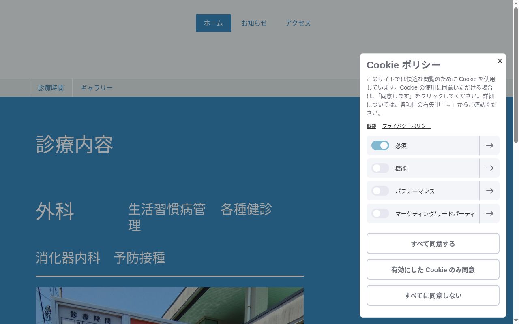Open パフォーマンス details arrow
The image size is (519, 324).
489,191
